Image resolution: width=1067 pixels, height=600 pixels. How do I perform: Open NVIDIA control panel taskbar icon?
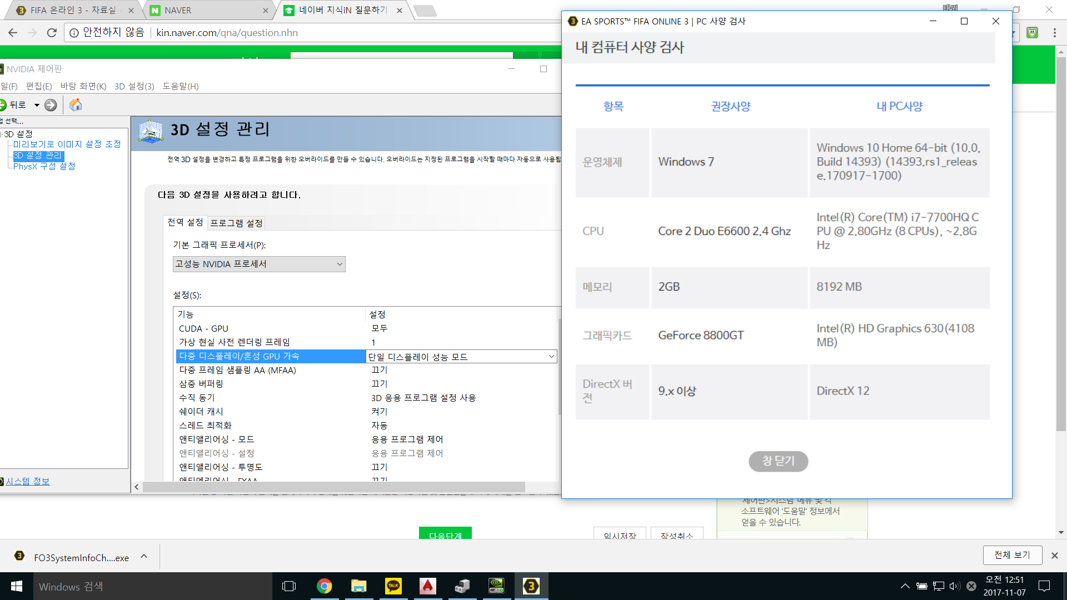click(x=496, y=586)
